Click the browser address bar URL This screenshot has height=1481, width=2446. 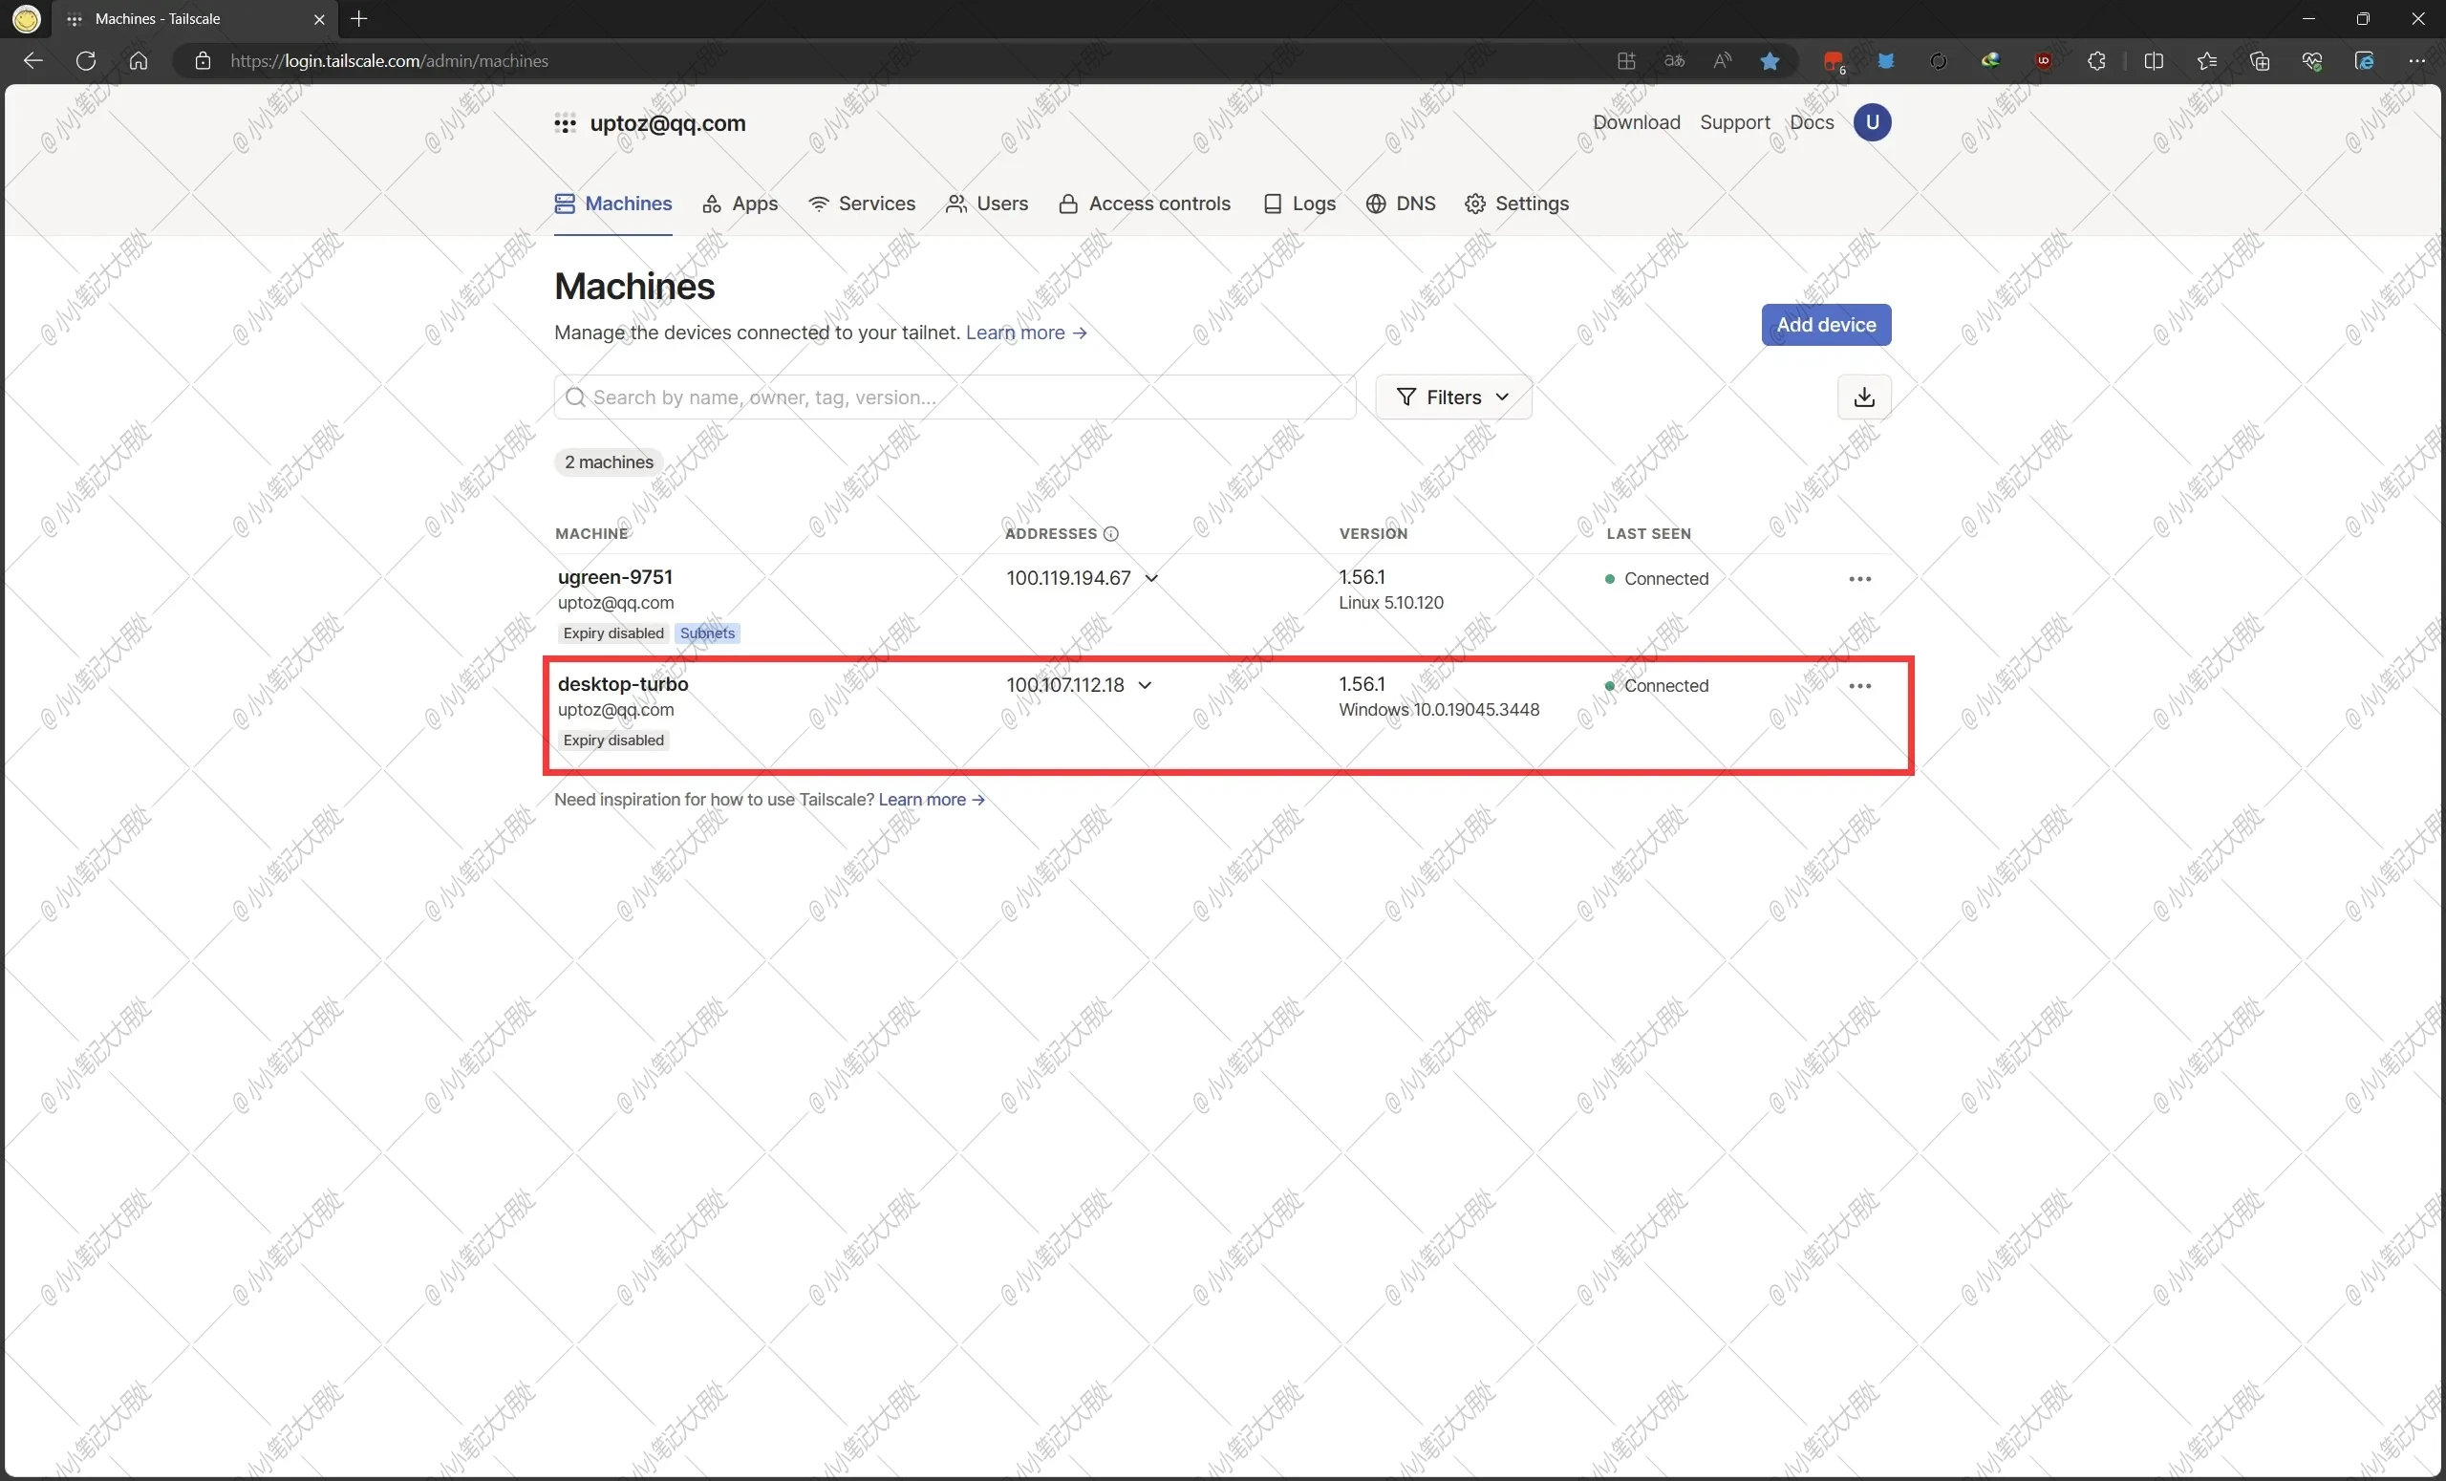tap(389, 60)
